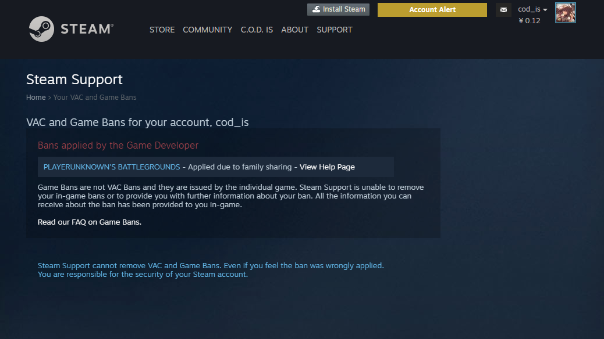604x339 pixels.
Task: Click 'Your VAC and Game Bans' breadcrumb text
Action: click(x=95, y=98)
